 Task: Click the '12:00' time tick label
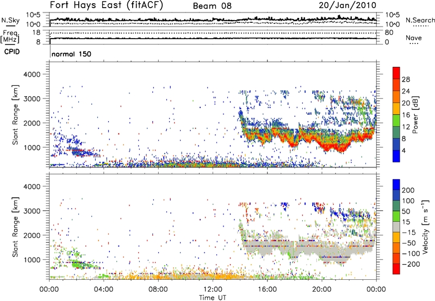pyautogui.click(x=213, y=290)
